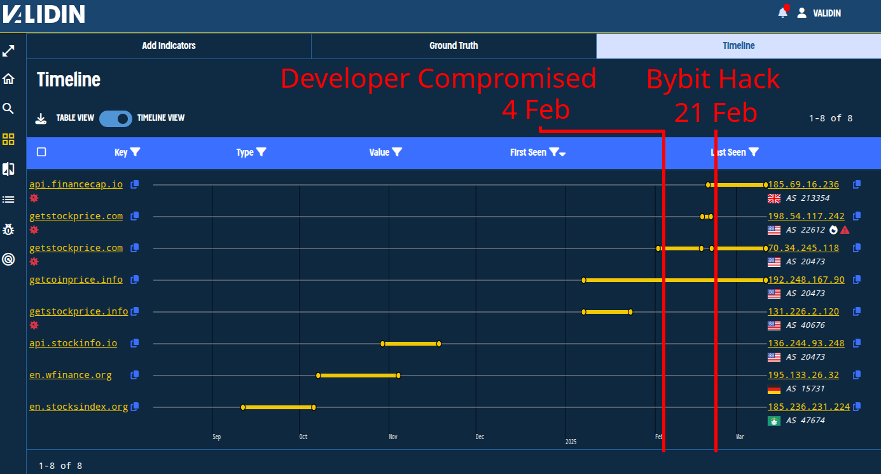
Task: Click the fire icon beside AS 22612
Action: point(834,230)
